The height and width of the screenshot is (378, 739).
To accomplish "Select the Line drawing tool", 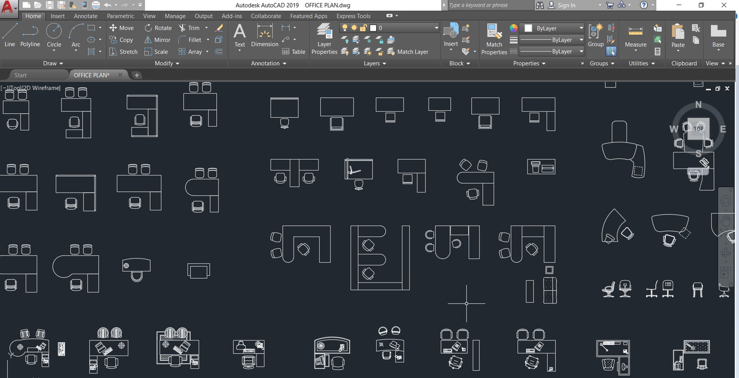I will tap(10, 35).
